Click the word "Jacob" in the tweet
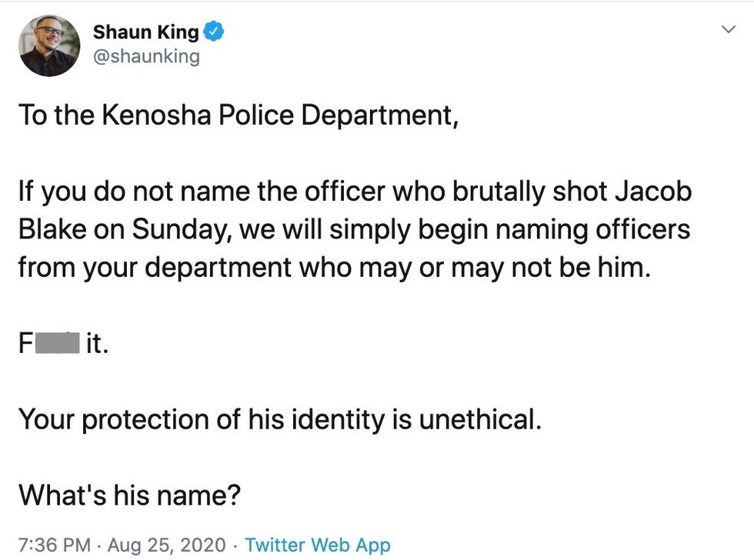754x560 pixels. click(655, 192)
